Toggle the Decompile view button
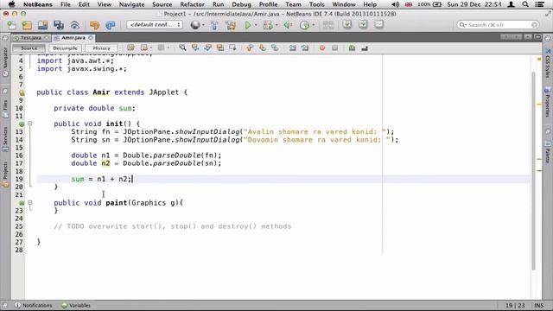553x311 pixels. tap(66, 48)
